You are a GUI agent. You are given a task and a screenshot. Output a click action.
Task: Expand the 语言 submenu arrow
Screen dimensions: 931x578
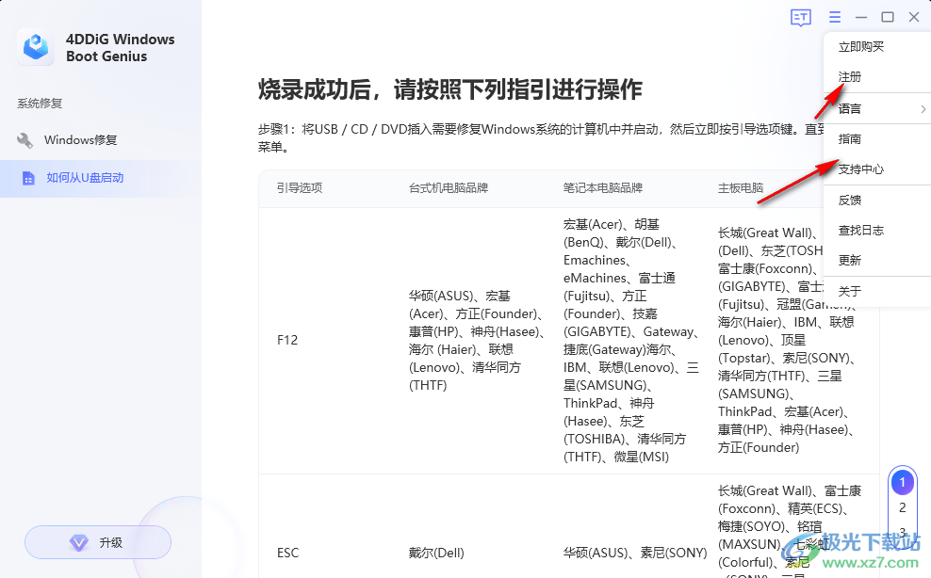pyautogui.click(x=923, y=108)
